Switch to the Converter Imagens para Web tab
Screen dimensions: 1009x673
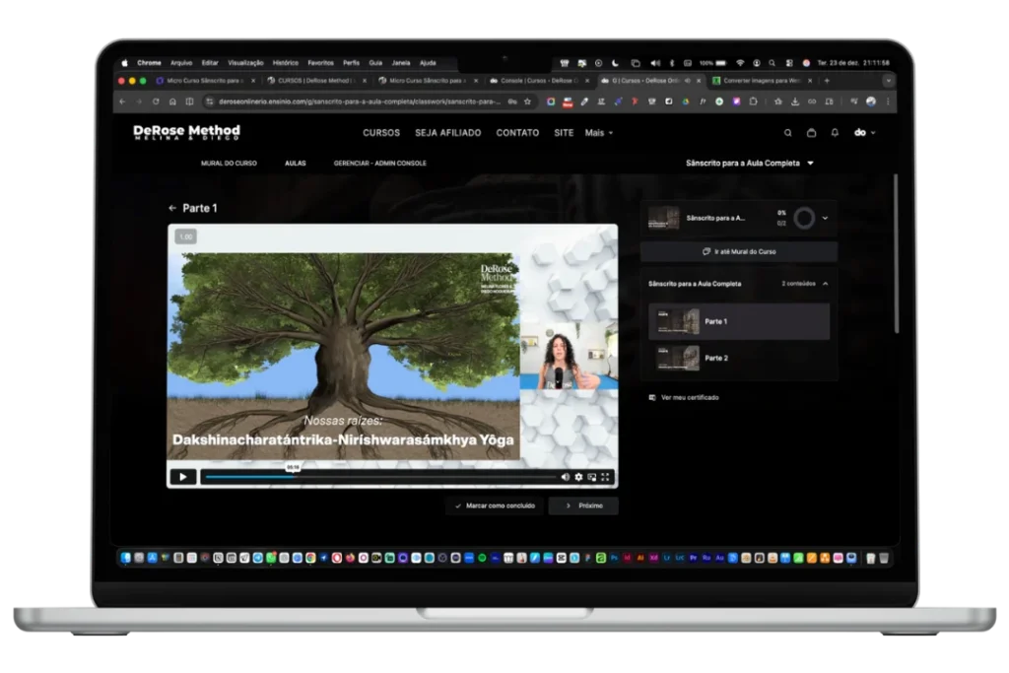coord(762,81)
